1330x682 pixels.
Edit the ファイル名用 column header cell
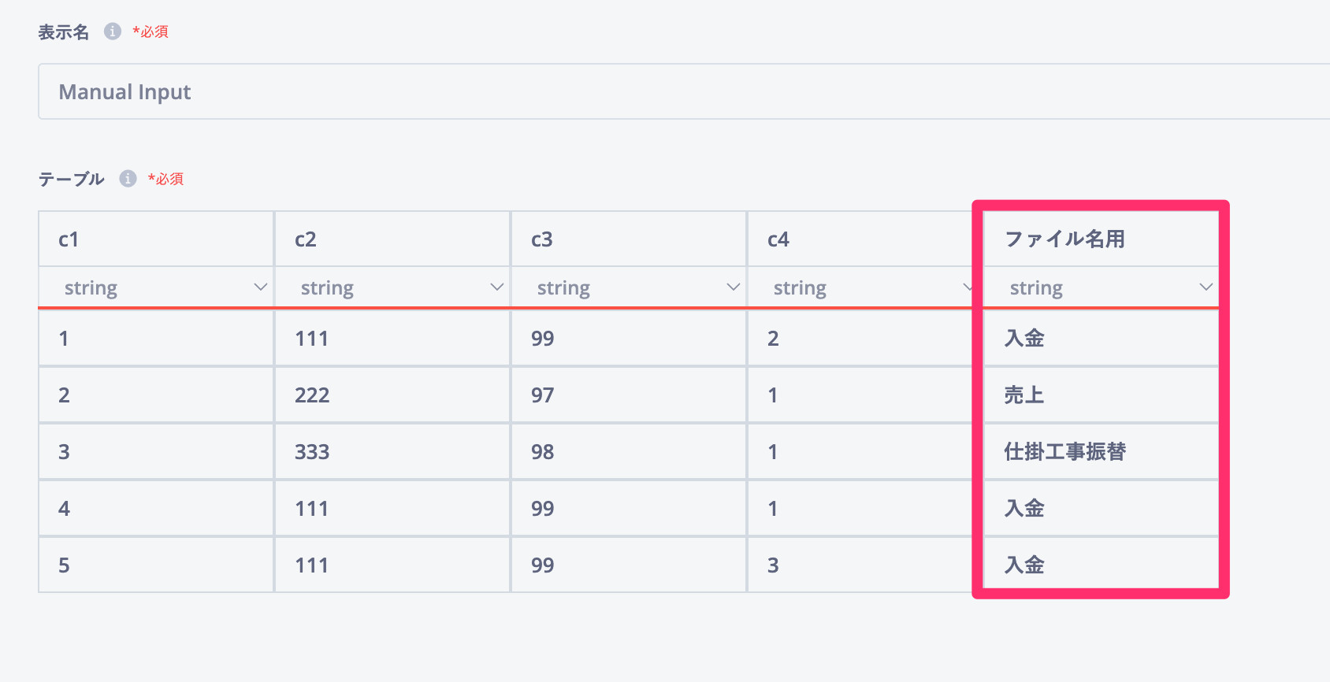pyautogui.click(x=1100, y=239)
